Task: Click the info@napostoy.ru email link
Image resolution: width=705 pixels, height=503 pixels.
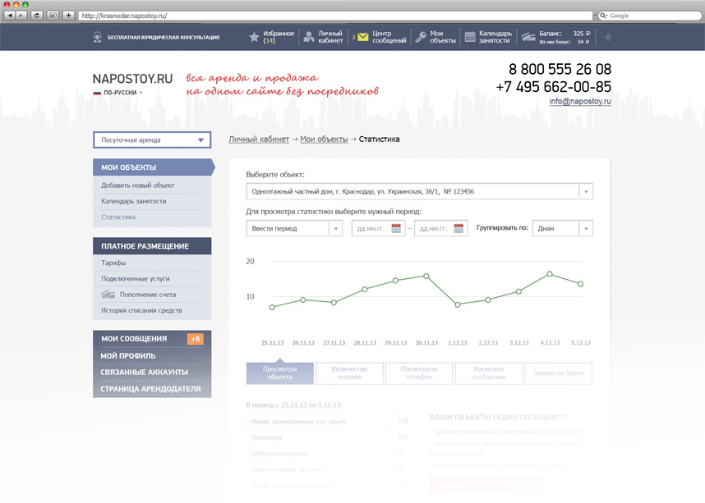Action: coord(580,101)
